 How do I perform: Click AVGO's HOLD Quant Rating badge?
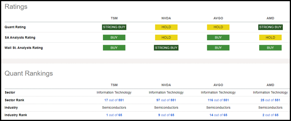(218, 27)
